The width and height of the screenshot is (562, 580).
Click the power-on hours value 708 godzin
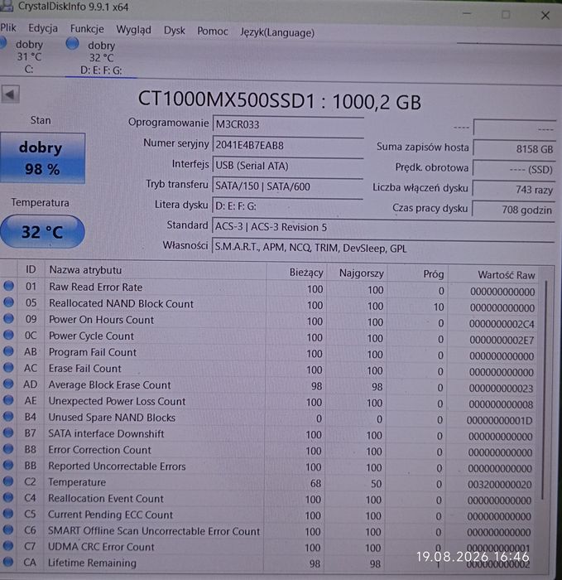514,210
